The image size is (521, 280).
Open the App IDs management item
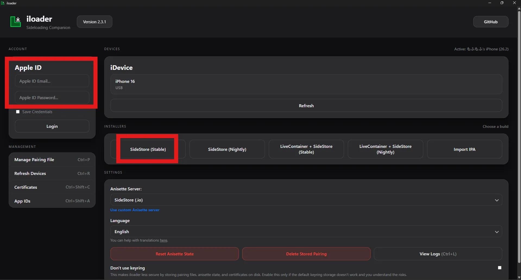click(52, 201)
